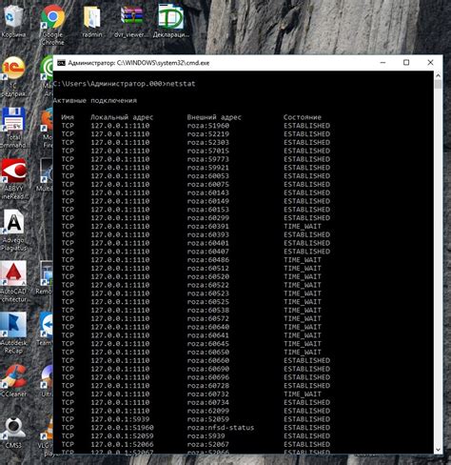451x465 pixels.
Task: Close the cmd.exe window
Action: [430, 63]
